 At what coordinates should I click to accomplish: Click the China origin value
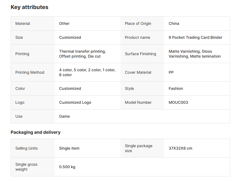174,23
